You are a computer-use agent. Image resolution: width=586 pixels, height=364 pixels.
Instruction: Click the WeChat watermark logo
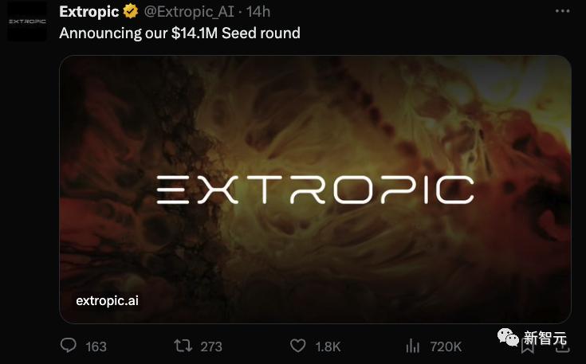(508, 339)
